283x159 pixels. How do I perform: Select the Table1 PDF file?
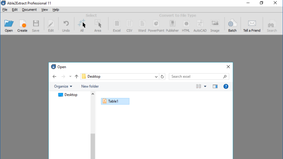(115, 101)
